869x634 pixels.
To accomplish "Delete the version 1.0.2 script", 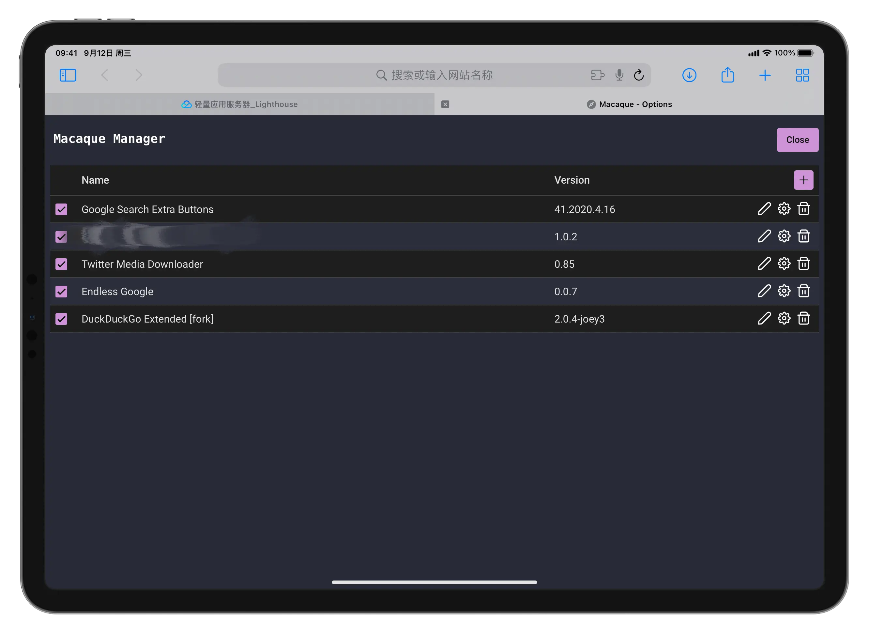I will pyautogui.click(x=803, y=236).
